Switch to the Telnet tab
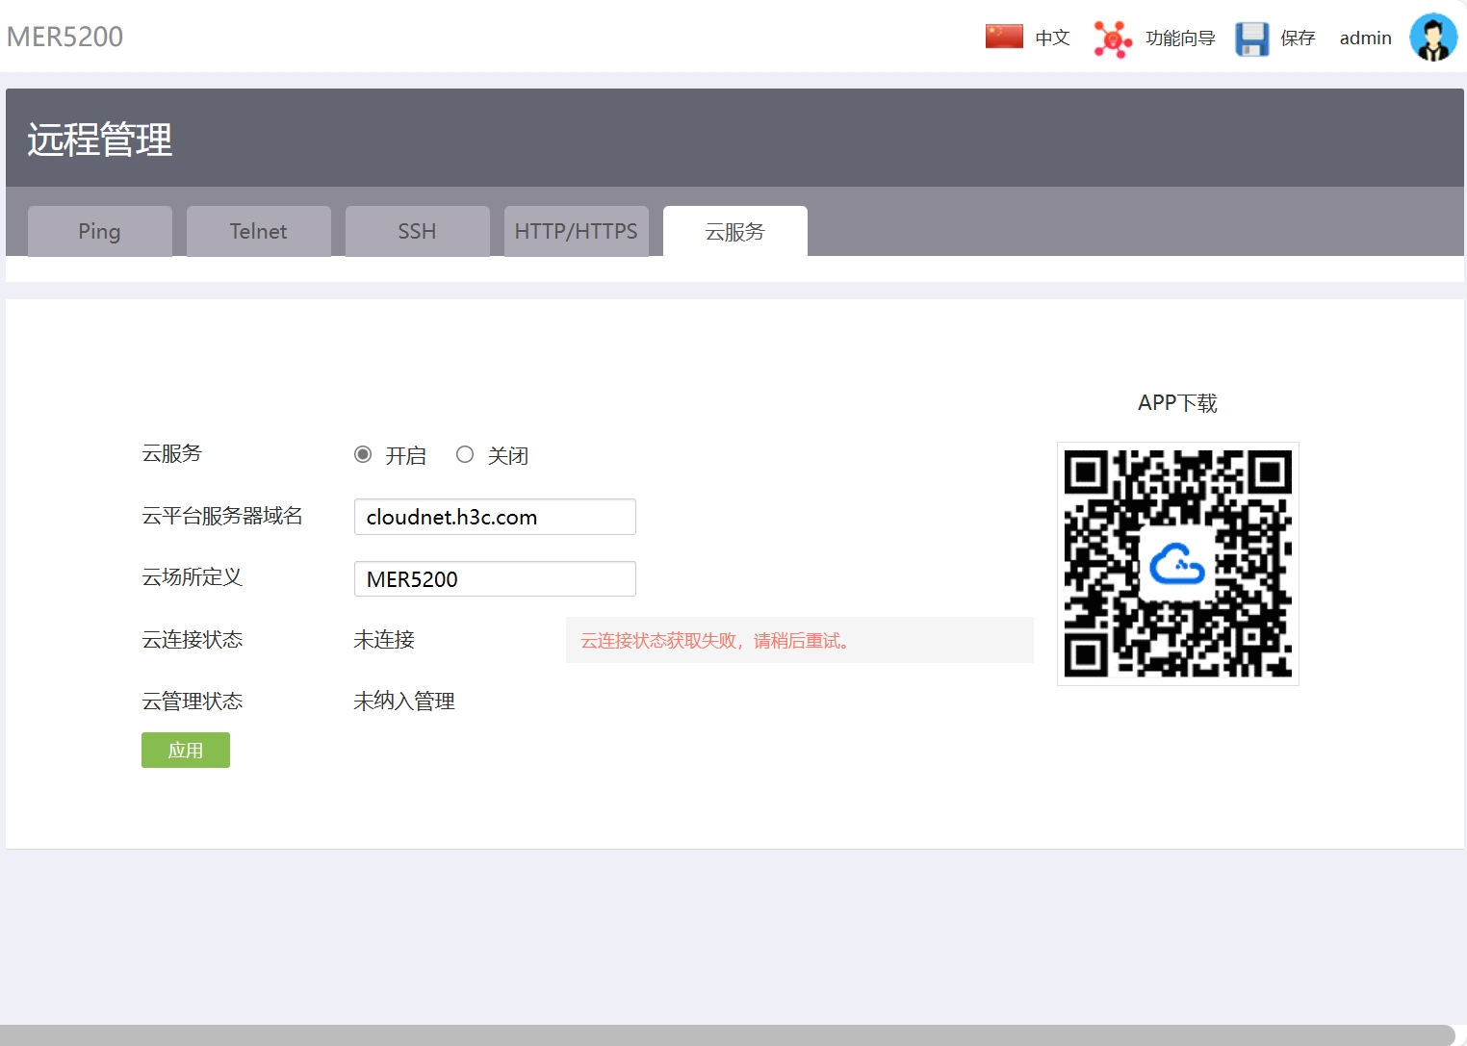Viewport: 1467px width, 1046px height. tap(259, 231)
